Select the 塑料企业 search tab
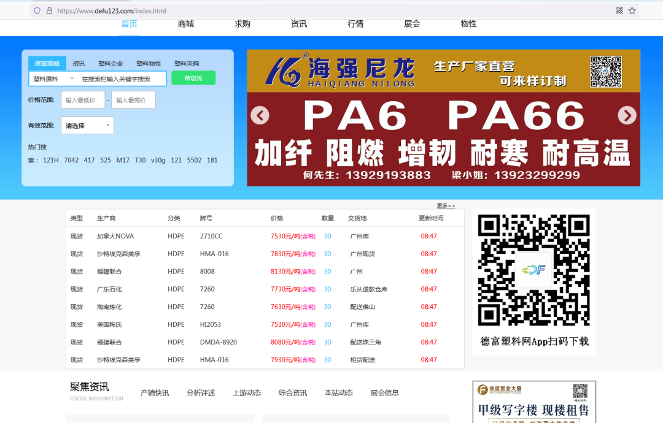 [110, 63]
